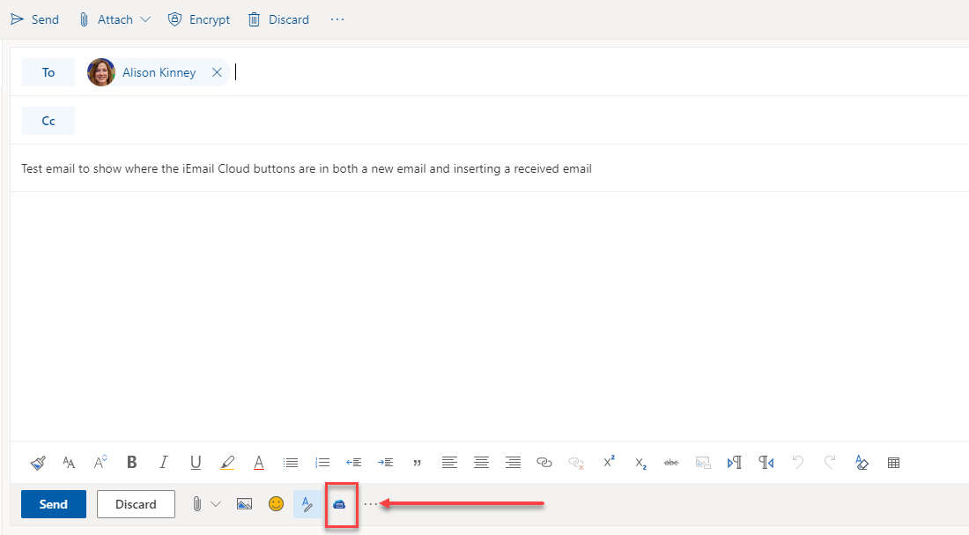The width and height of the screenshot is (969, 535).
Task: Toggle bold text formatting
Action: click(131, 462)
